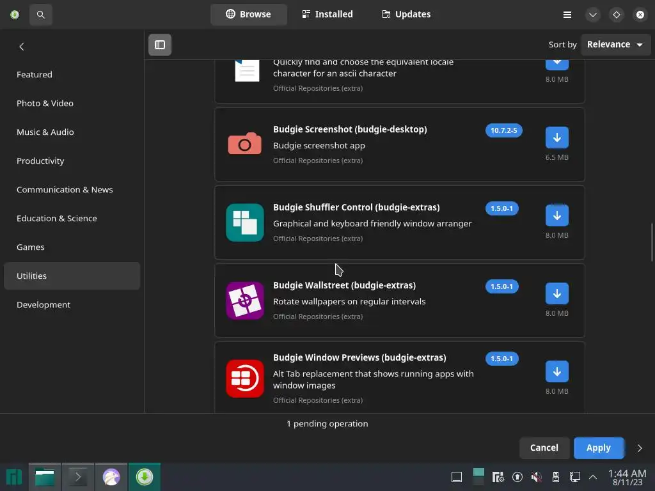Click Budgie Wallstreet purple icon
The height and width of the screenshot is (491, 655).
245,300
